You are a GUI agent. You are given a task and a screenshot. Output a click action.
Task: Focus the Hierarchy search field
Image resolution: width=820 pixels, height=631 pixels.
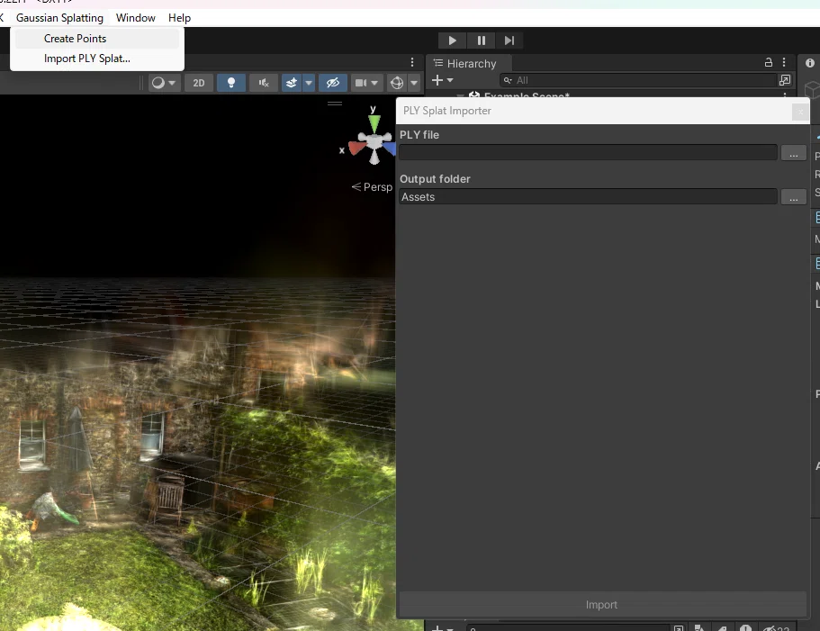coord(638,80)
